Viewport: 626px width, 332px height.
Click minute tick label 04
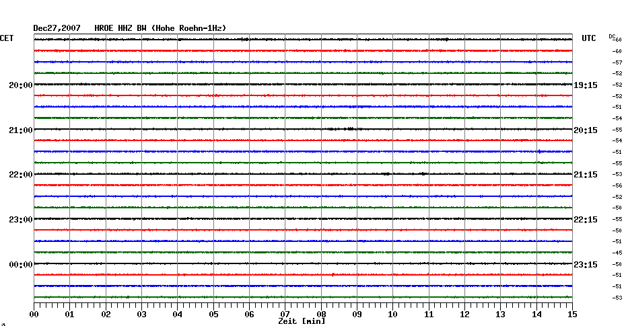click(x=178, y=315)
